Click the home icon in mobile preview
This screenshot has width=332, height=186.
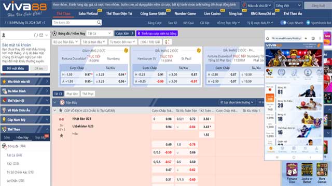coord(271,149)
